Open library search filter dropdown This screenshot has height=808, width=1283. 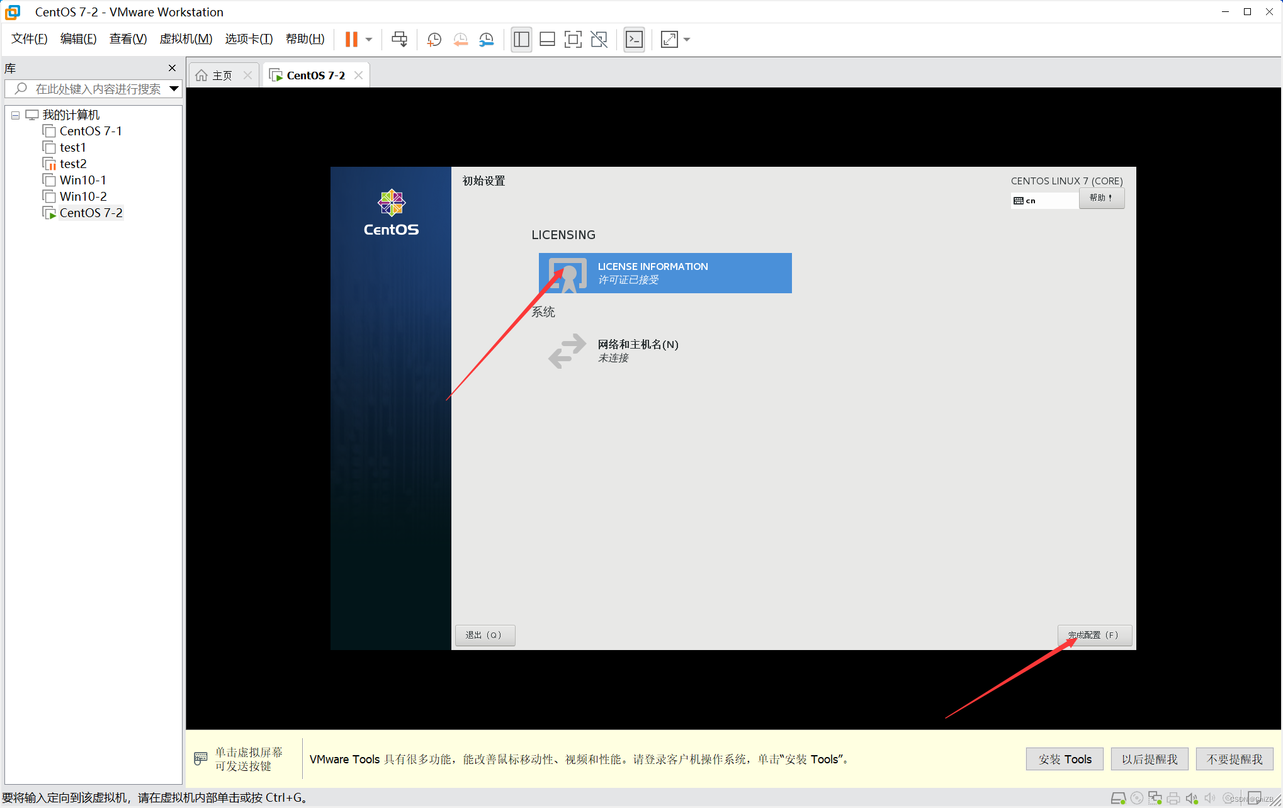coord(174,89)
